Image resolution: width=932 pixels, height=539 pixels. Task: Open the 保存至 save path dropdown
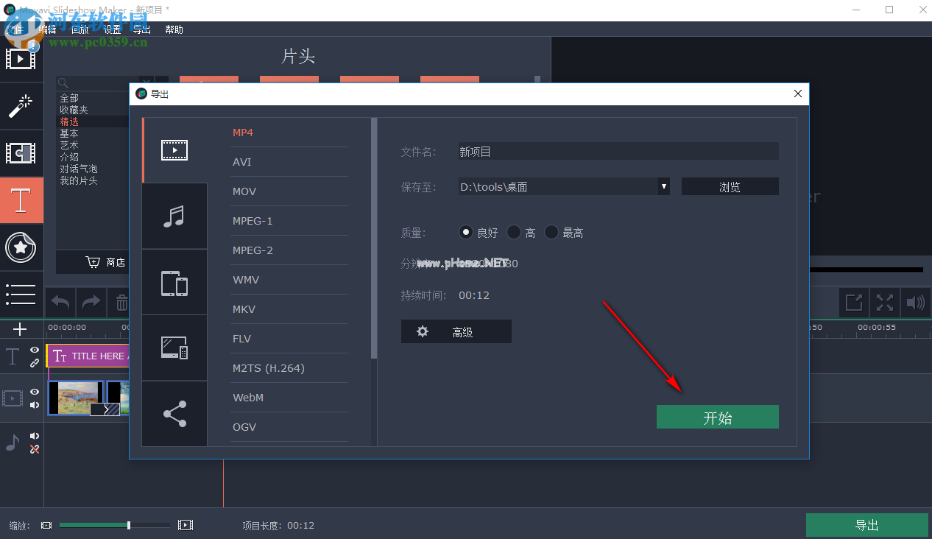(x=663, y=186)
